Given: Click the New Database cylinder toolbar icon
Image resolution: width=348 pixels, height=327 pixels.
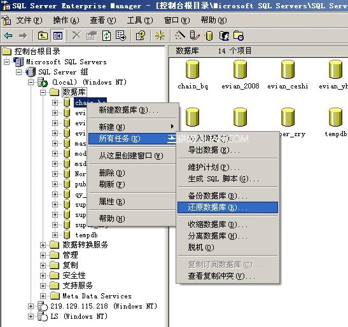Looking at the screenshot, I should click(x=209, y=36).
